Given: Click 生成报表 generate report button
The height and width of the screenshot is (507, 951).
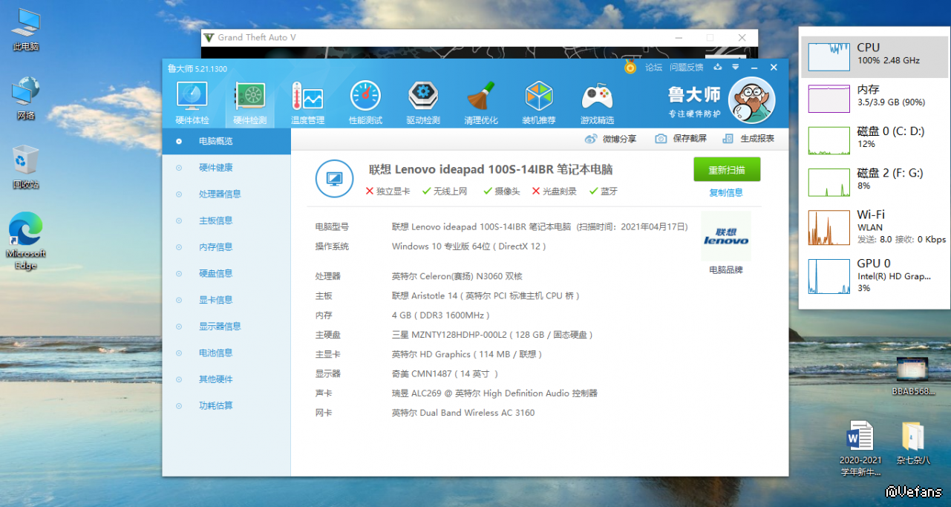Looking at the screenshot, I should 749,139.
